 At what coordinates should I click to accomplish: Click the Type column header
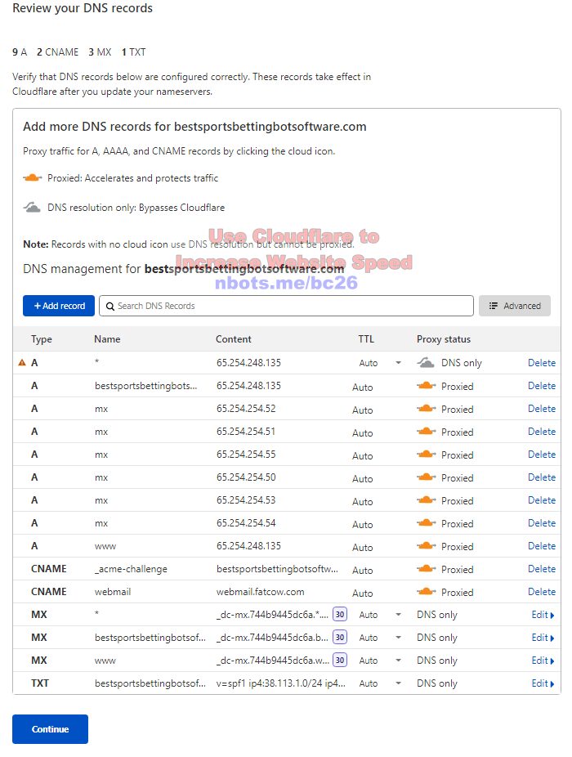tap(42, 339)
